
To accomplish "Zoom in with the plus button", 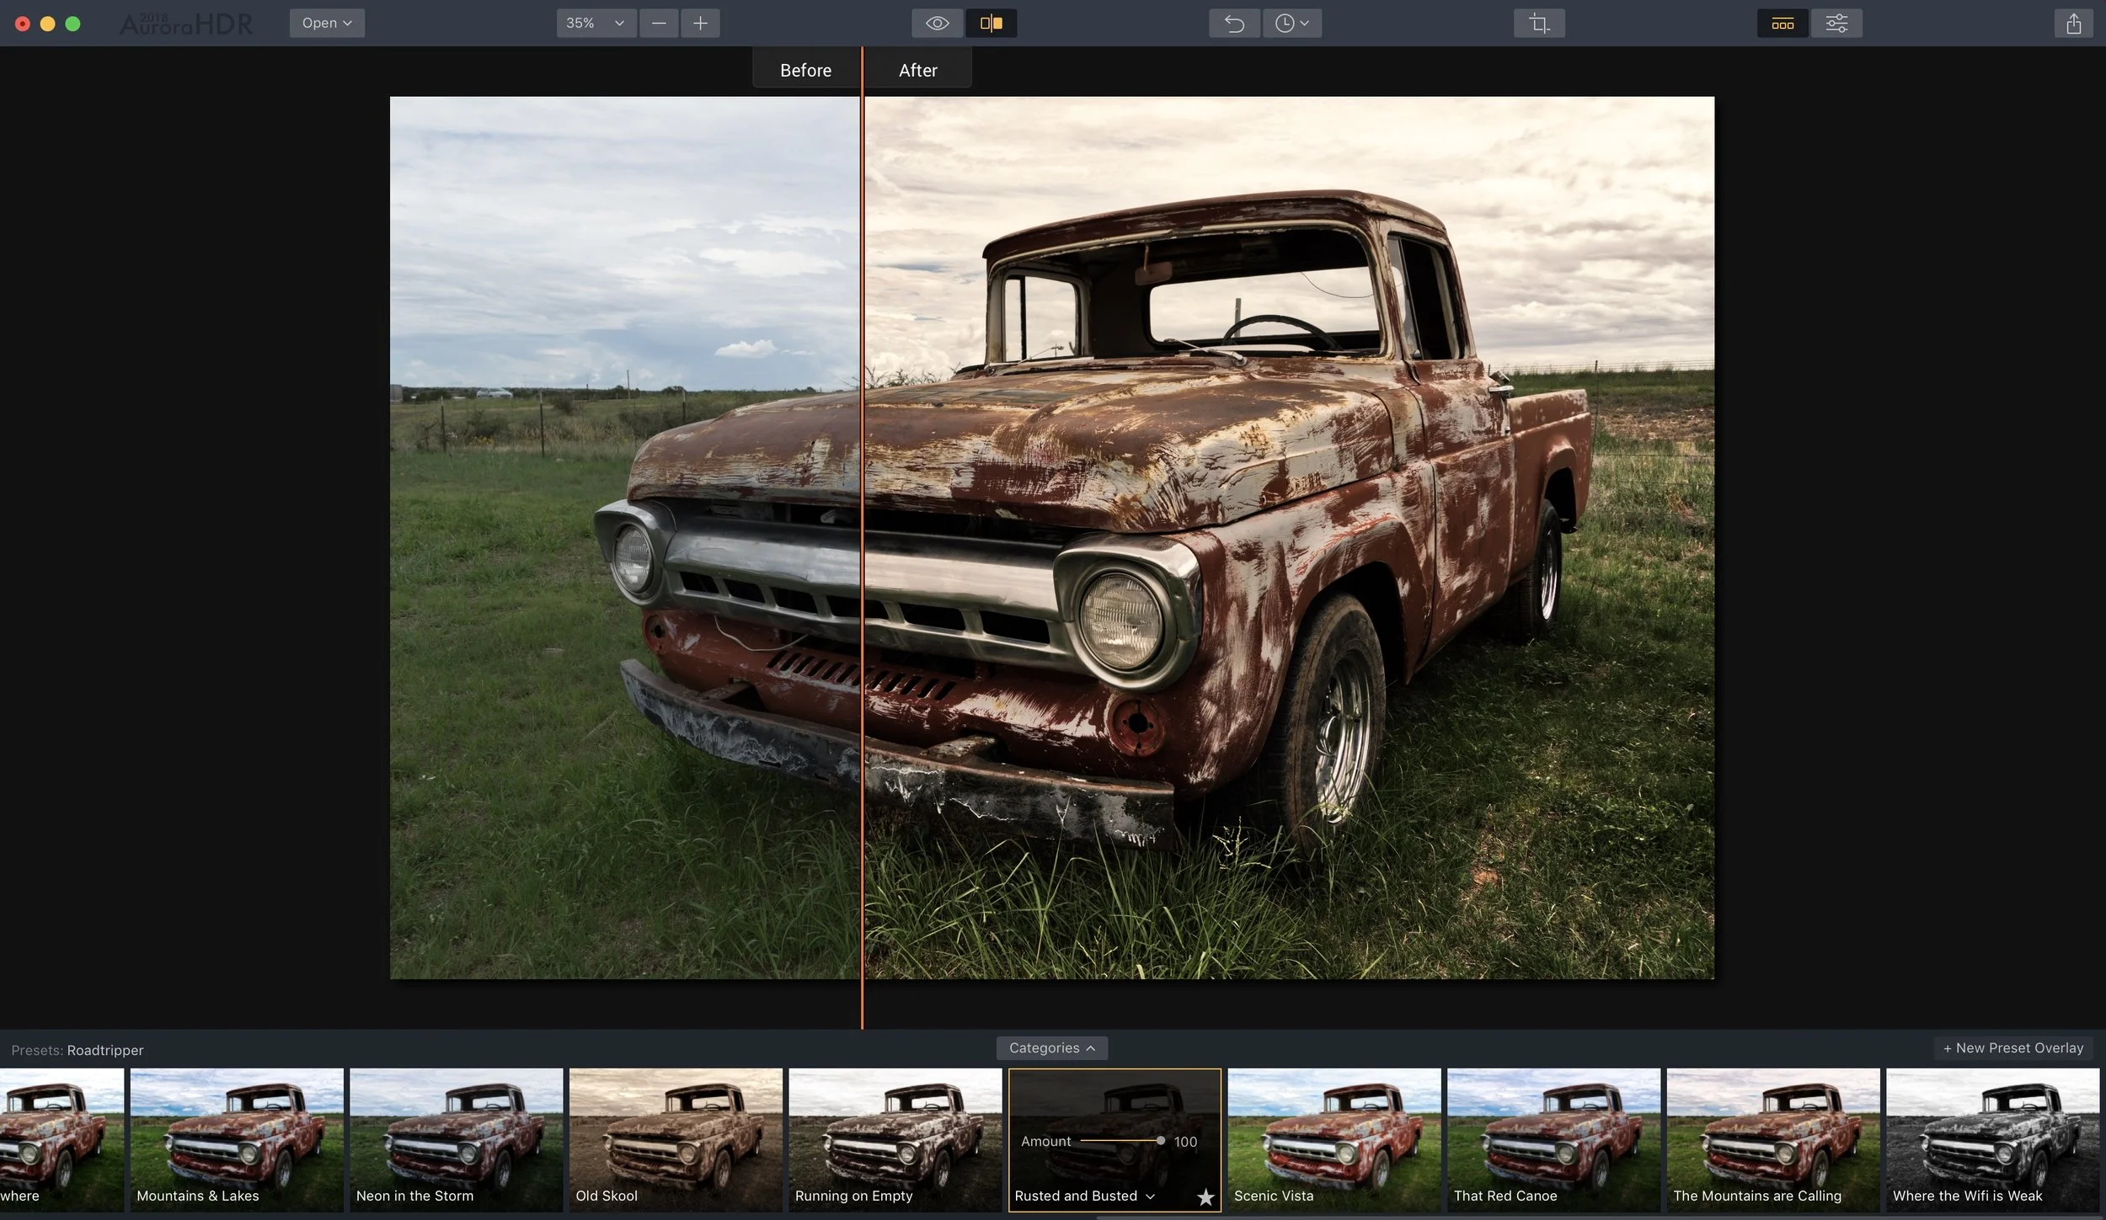I will (x=700, y=24).
